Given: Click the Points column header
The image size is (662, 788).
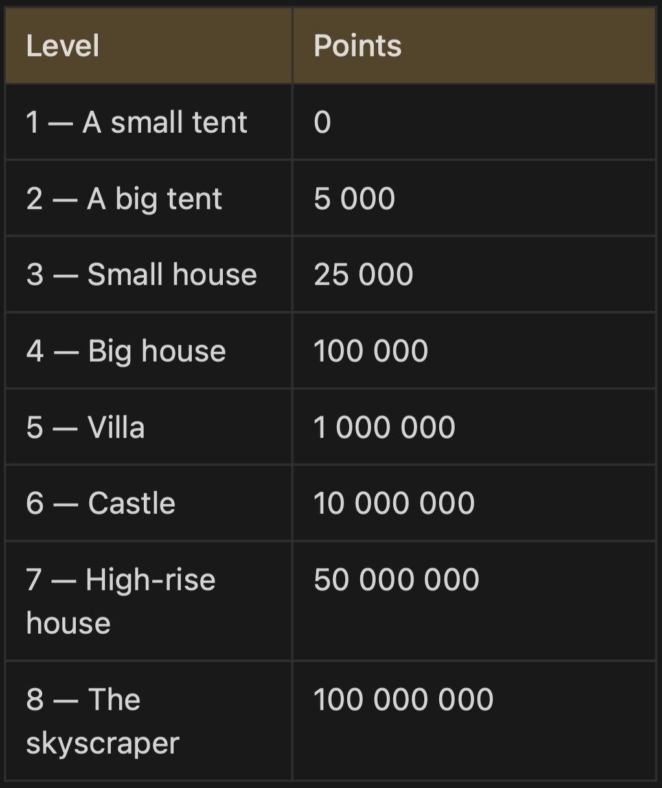Looking at the screenshot, I should tap(474, 46).
